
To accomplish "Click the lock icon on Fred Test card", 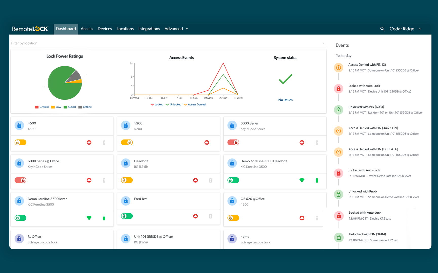I will click(126, 201).
